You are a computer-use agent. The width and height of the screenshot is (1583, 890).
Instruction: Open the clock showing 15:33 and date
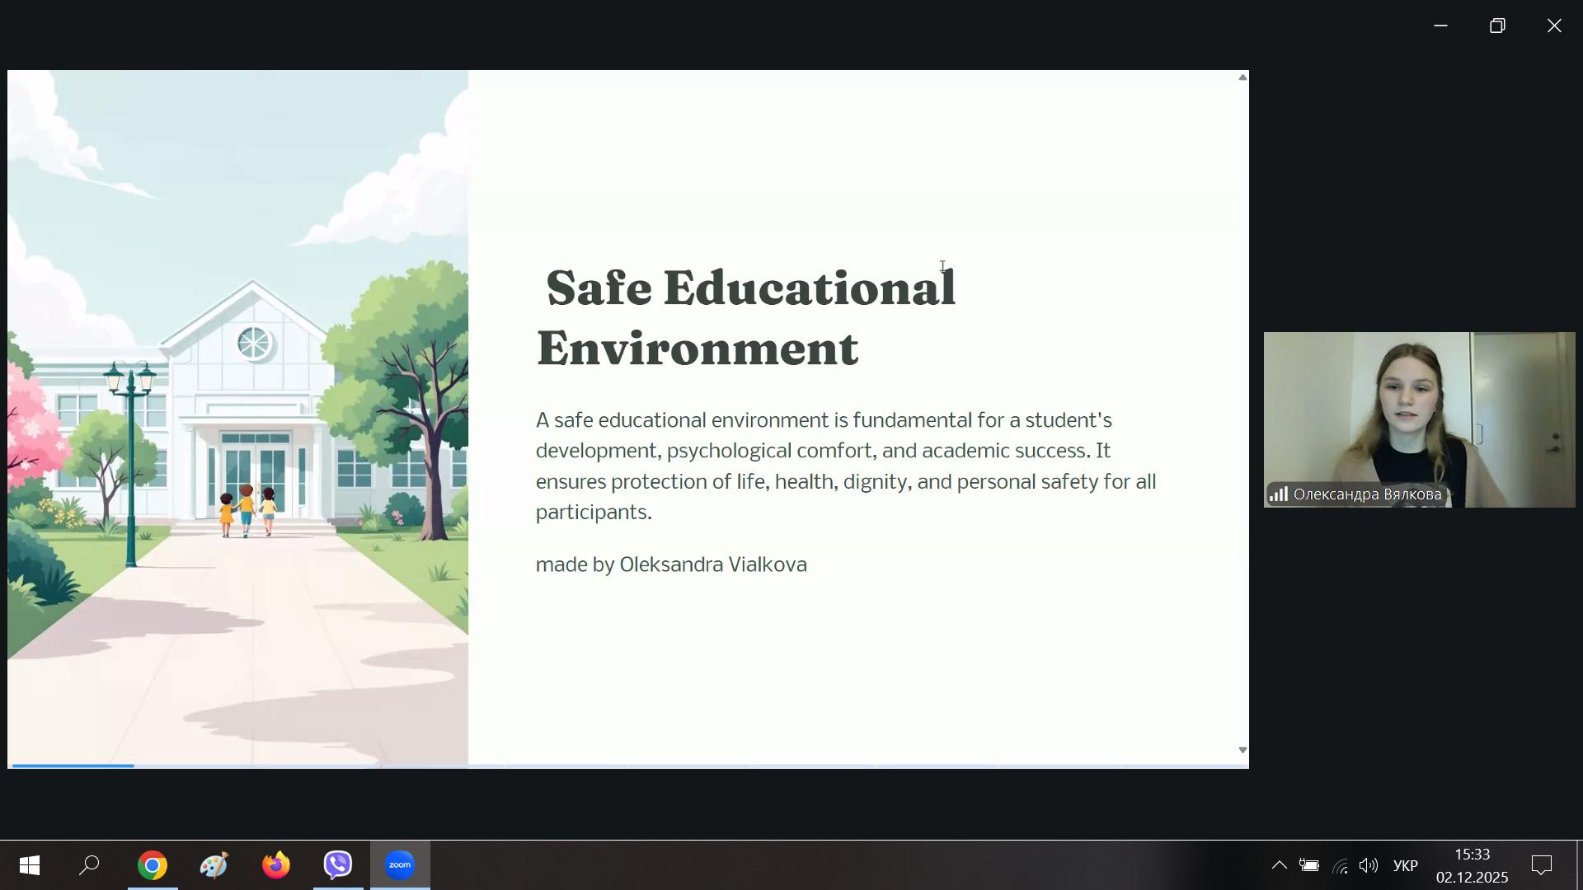[1472, 865]
